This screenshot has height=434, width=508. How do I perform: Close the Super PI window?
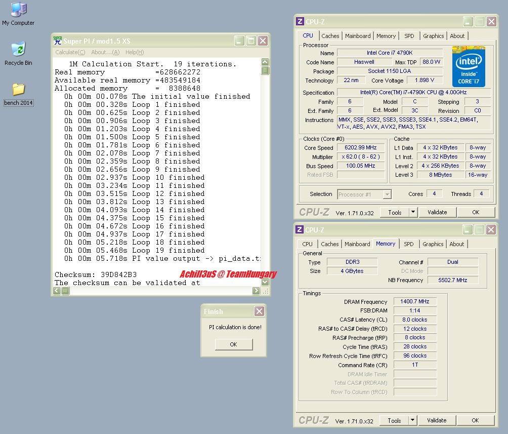[x=263, y=41]
